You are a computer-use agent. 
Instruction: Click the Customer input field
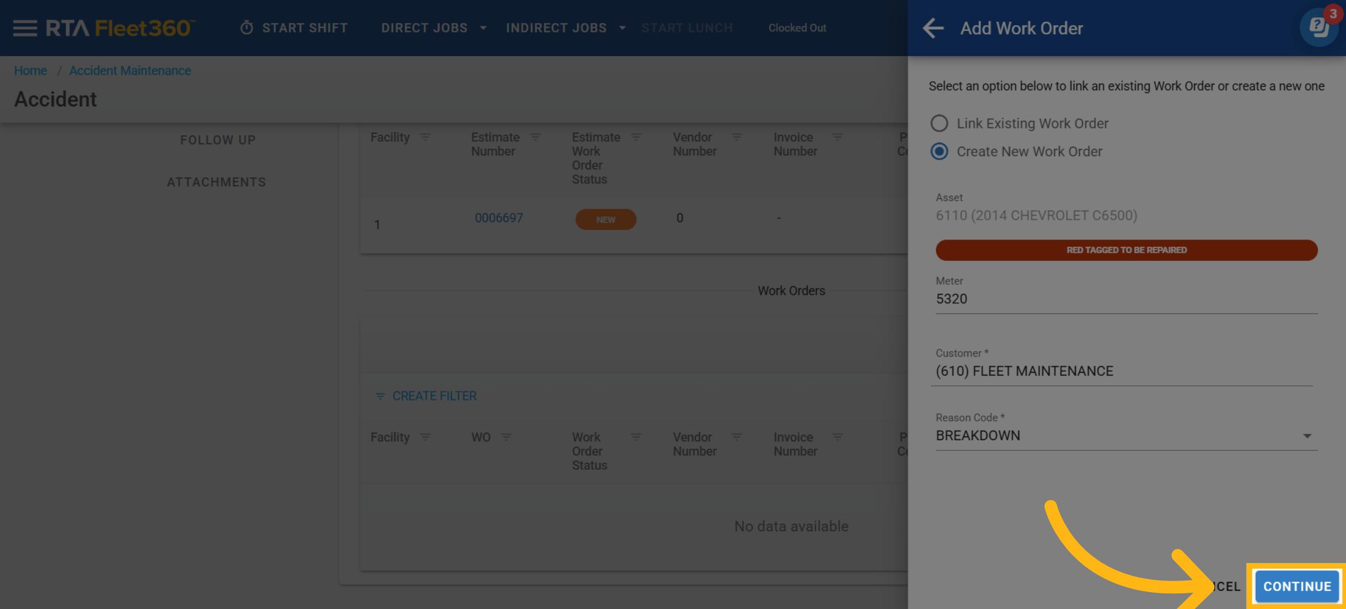click(1122, 371)
